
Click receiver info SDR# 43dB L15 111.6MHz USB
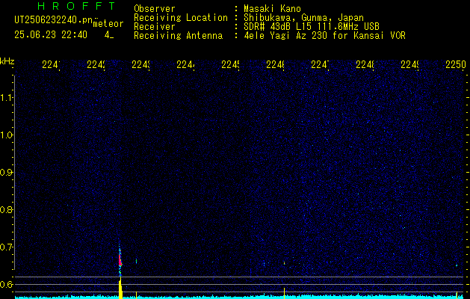pyautogui.click(x=312, y=26)
